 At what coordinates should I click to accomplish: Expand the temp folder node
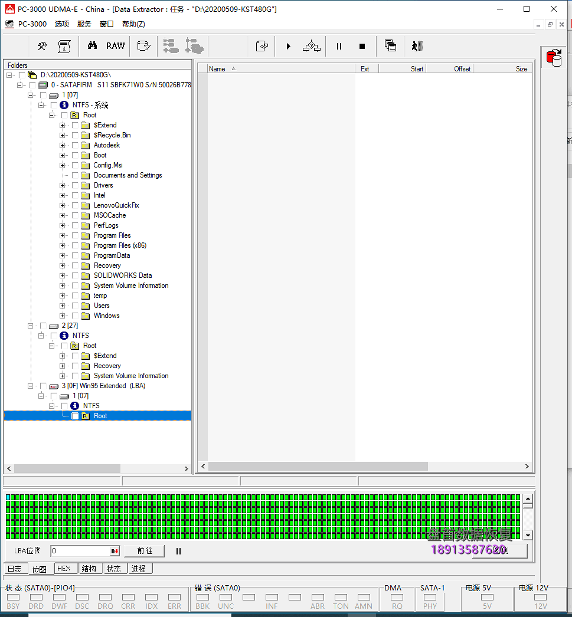coord(62,296)
